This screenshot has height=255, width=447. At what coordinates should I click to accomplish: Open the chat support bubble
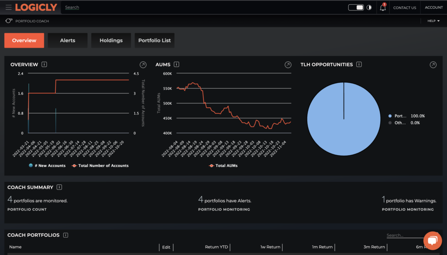click(432, 241)
